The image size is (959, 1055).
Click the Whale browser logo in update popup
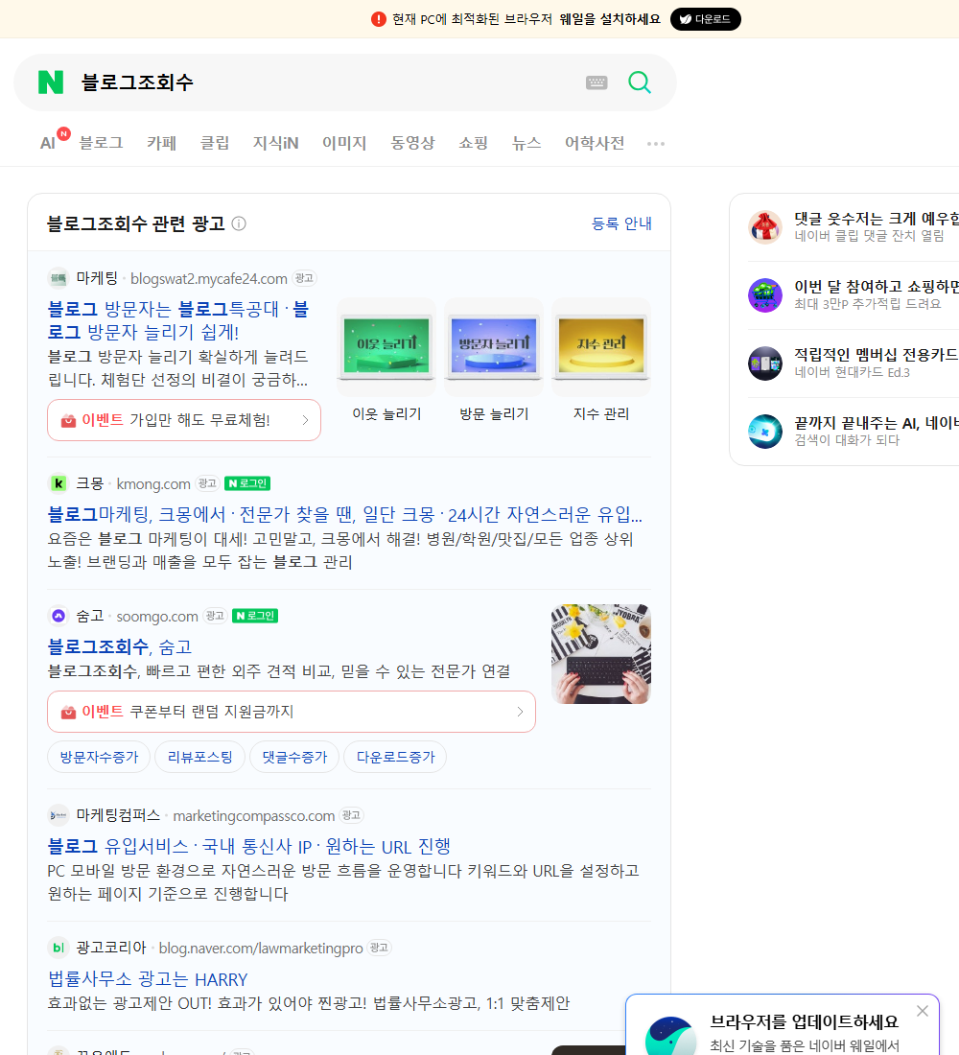coord(670,1036)
